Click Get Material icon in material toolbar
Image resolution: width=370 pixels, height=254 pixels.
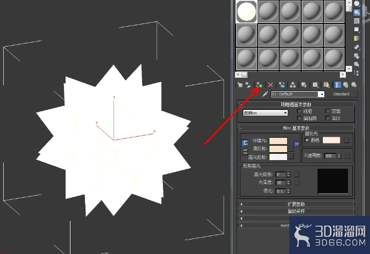tap(240, 85)
